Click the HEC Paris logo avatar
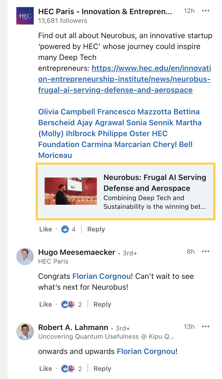The width and height of the screenshot is (222, 379). pos(25,16)
